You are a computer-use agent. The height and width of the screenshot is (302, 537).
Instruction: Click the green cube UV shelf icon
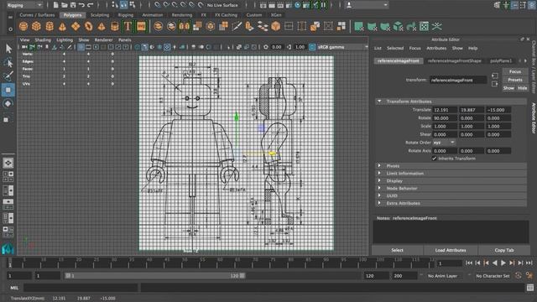tap(398, 26)
